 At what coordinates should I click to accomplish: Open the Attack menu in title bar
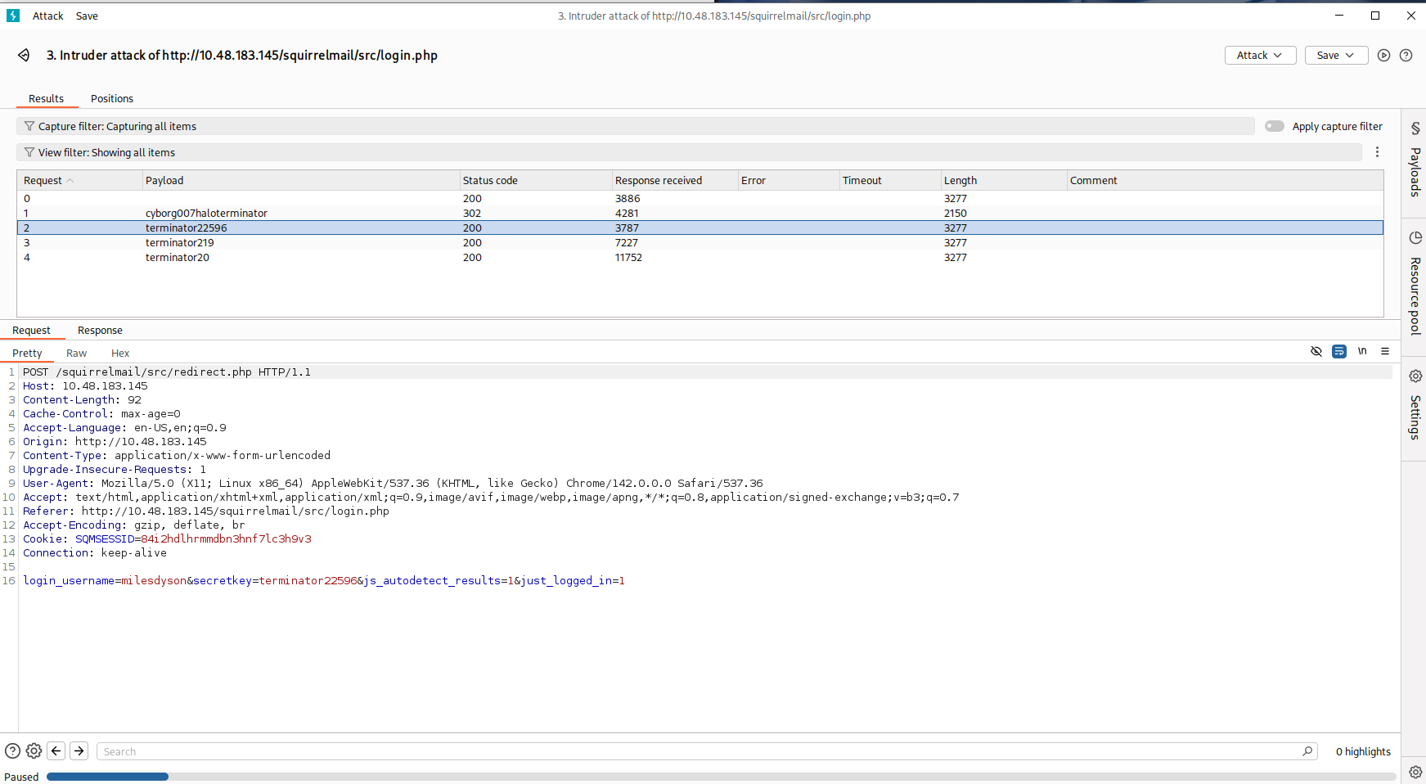coord(48,16)
